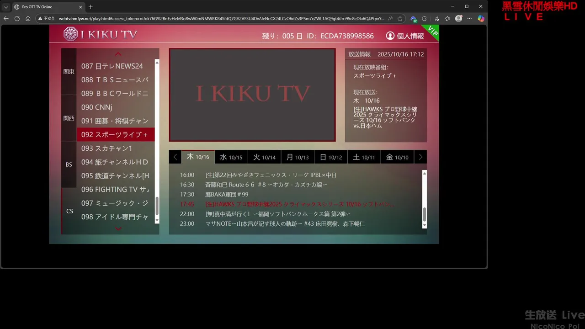Go to next schedule dates arrow
This screenshot has width=585, height=329.
click(x=420, y=157)
